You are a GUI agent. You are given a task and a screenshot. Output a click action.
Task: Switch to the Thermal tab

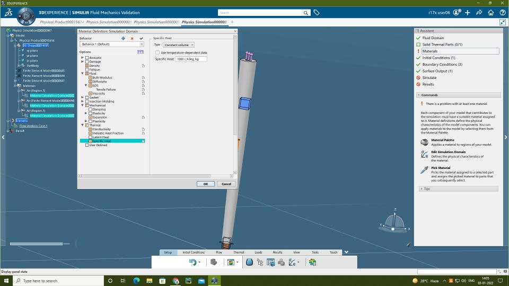tap(239, 252)
